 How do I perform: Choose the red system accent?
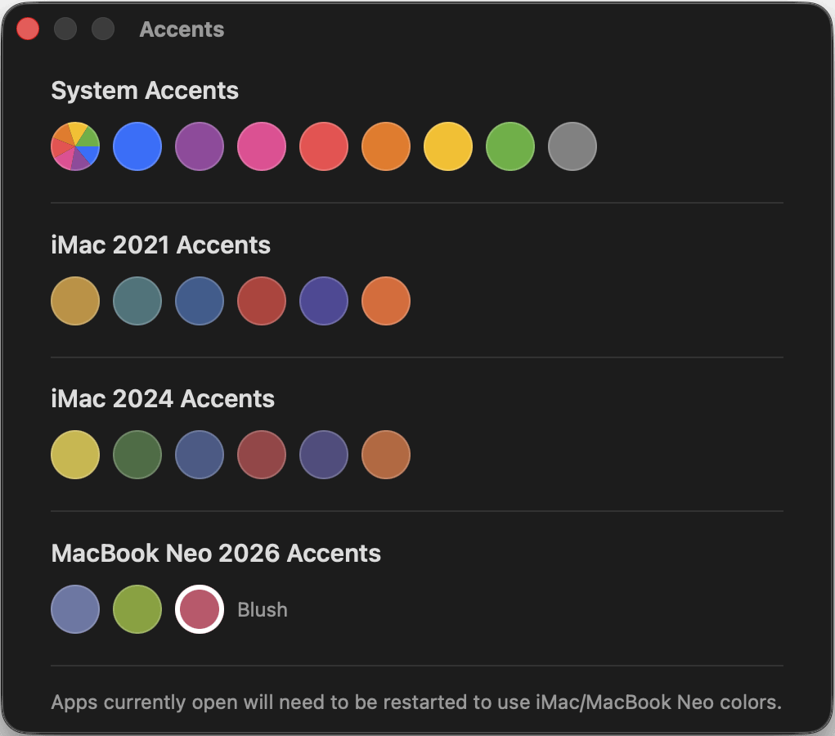324,146
